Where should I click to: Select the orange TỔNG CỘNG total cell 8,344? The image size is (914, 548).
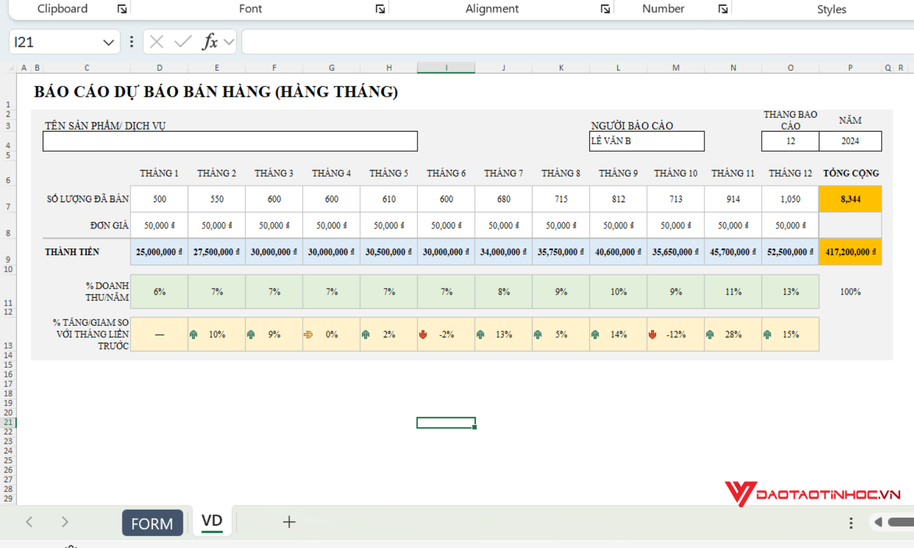[x=850, y=198]
